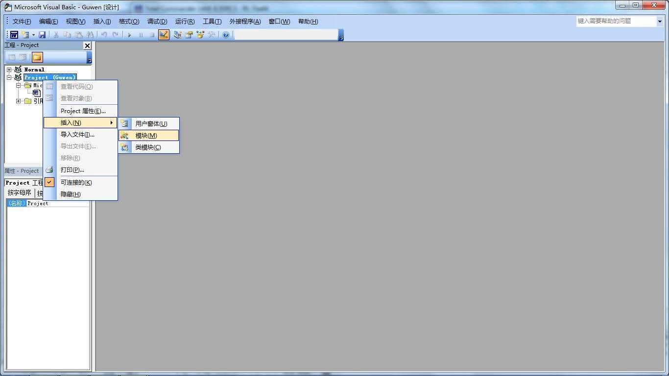669x376 pixels.
Task: Expand the 引用 references folder node
Action: [x=18, y=101]
